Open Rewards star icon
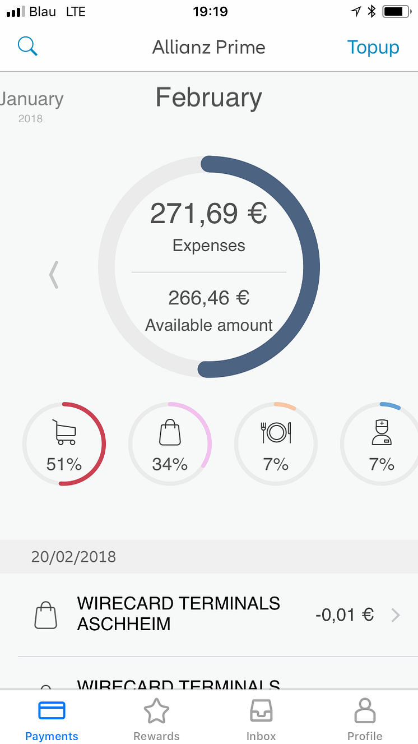 pos(156,711)
